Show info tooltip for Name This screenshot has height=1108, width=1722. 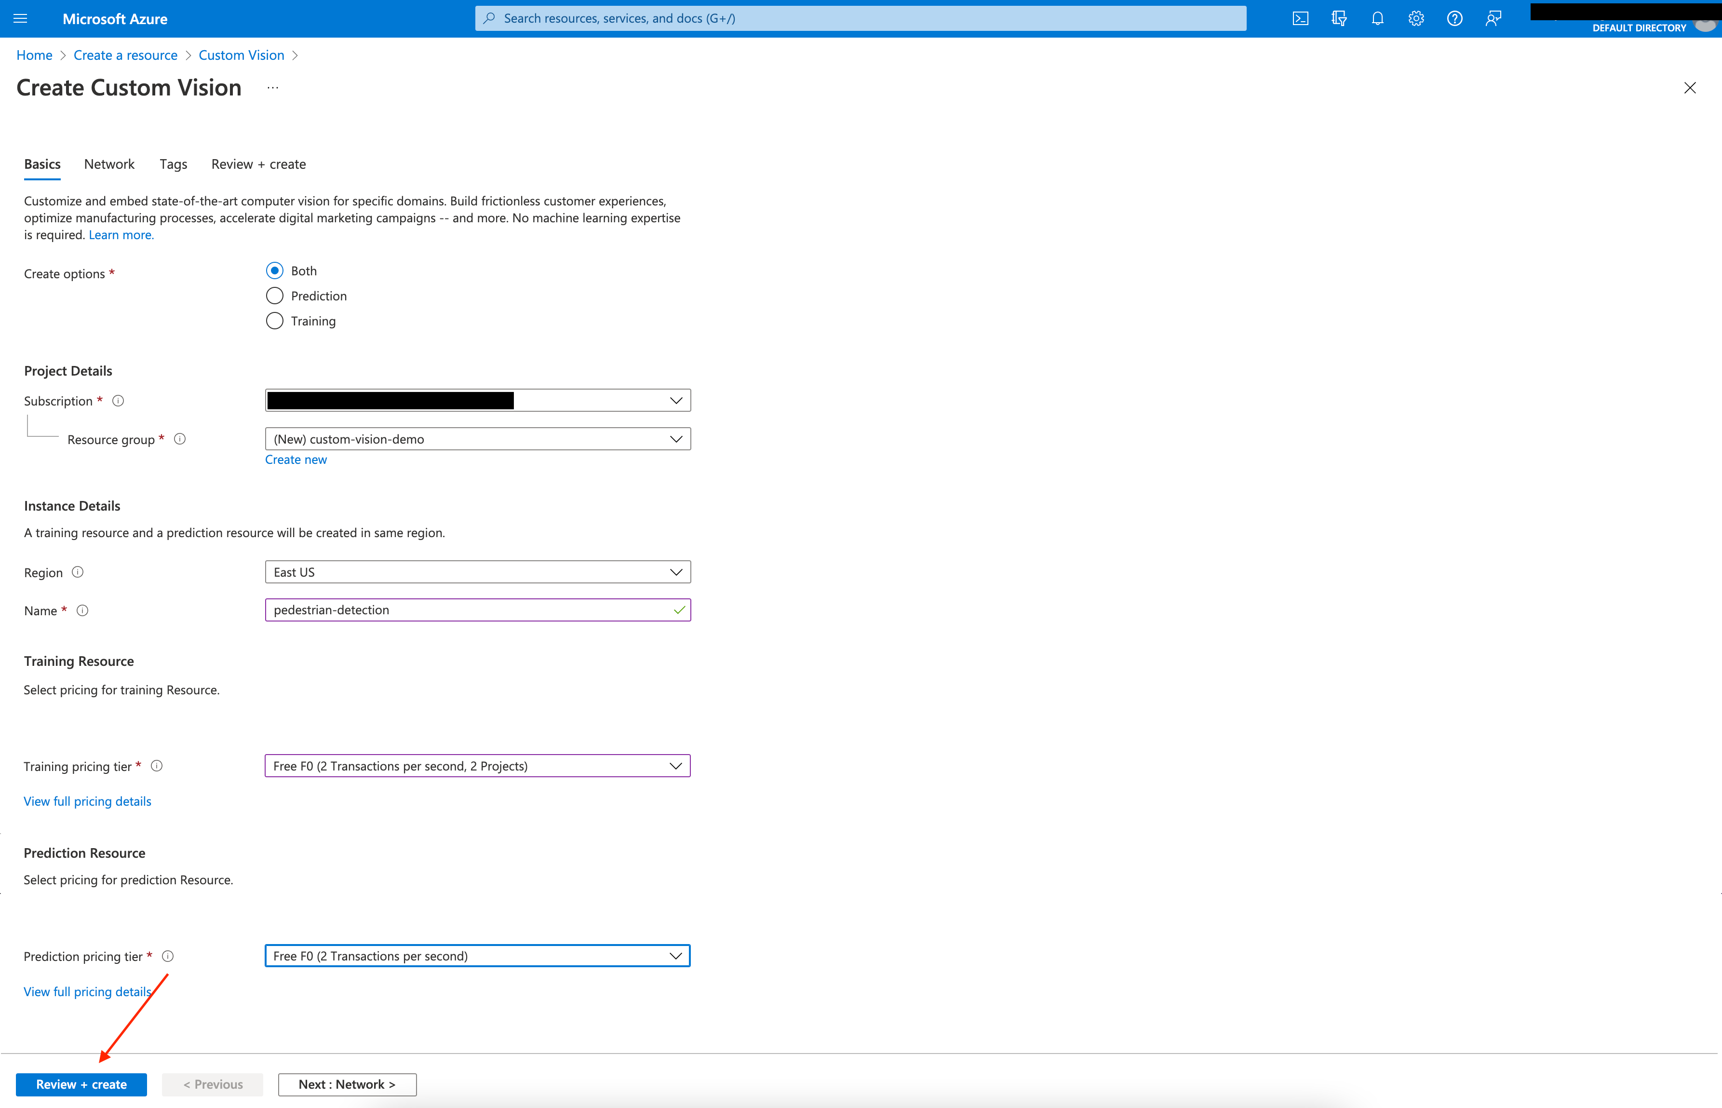[83, 610]
